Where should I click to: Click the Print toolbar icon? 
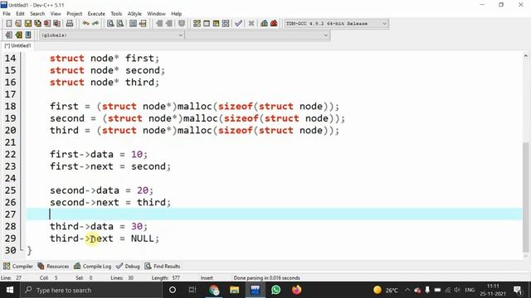pos(70,23)
